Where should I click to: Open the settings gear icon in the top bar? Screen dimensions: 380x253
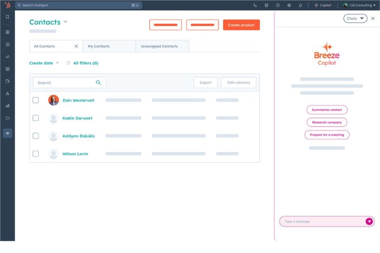click(289, 5)
